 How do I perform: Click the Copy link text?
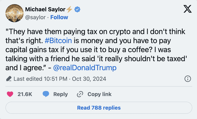click(99, 94)
